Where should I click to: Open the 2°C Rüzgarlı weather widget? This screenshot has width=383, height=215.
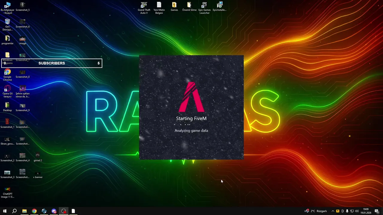pyautogui.click(x=316, y=211)
